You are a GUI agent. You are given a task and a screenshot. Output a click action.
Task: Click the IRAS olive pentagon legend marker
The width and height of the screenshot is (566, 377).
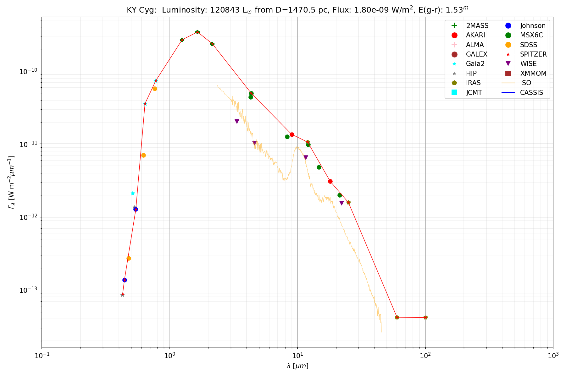(x=454, y=83)
